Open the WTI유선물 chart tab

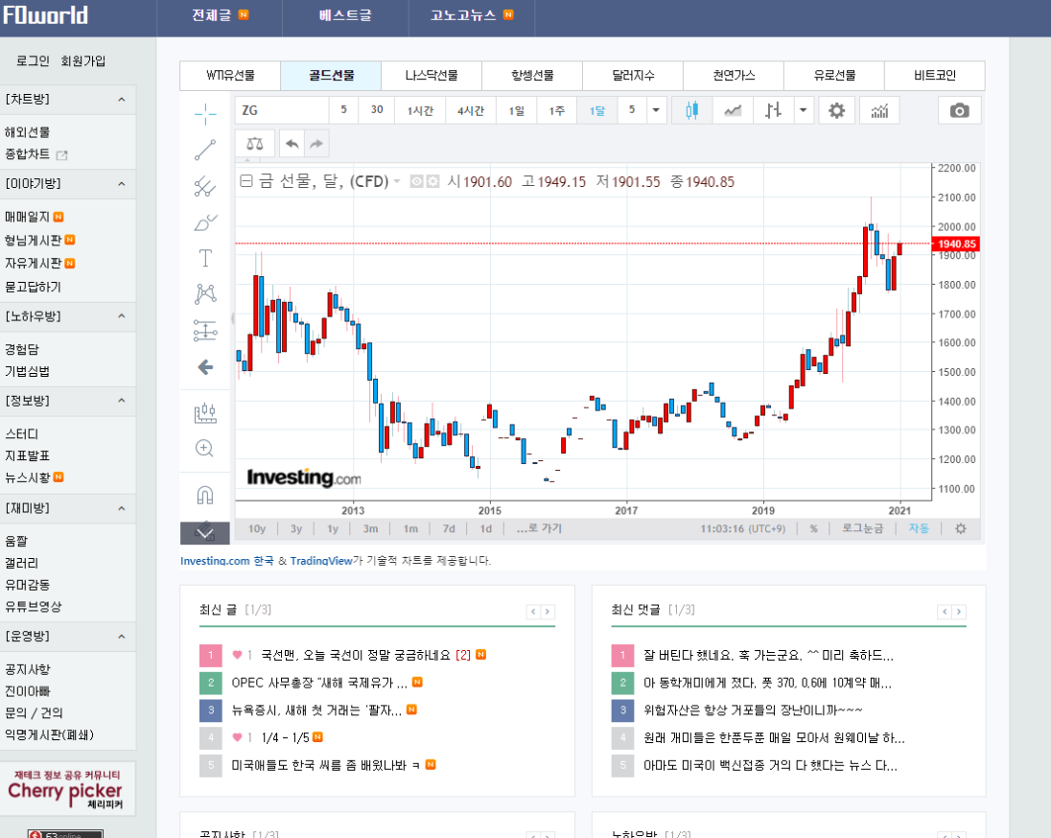pyautogui.click(x=230, y=76)
